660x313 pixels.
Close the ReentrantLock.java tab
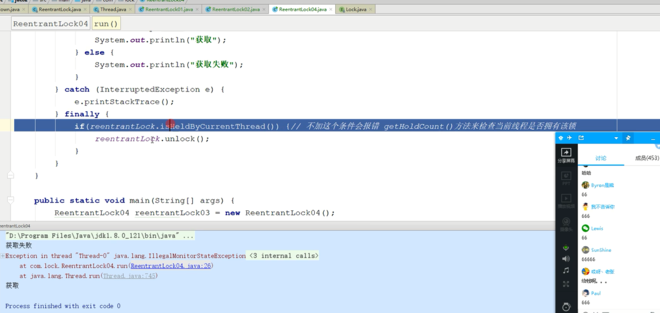tap(85, 9)
